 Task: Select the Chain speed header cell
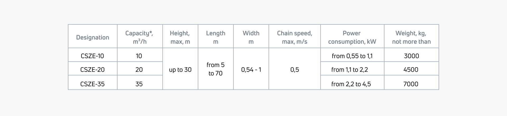click(x=294, y=37)
